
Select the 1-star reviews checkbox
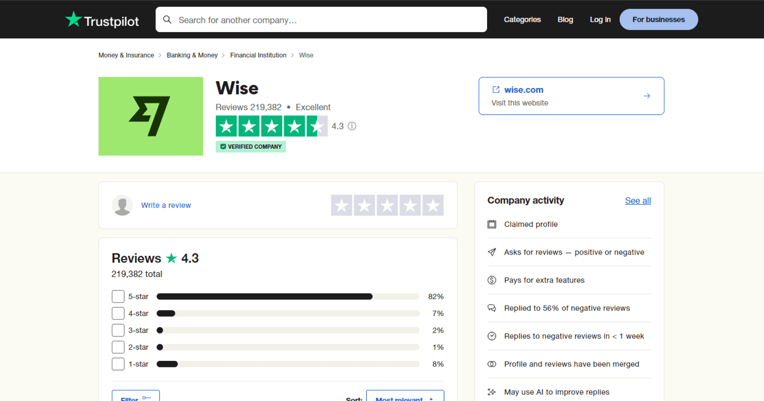118,364
